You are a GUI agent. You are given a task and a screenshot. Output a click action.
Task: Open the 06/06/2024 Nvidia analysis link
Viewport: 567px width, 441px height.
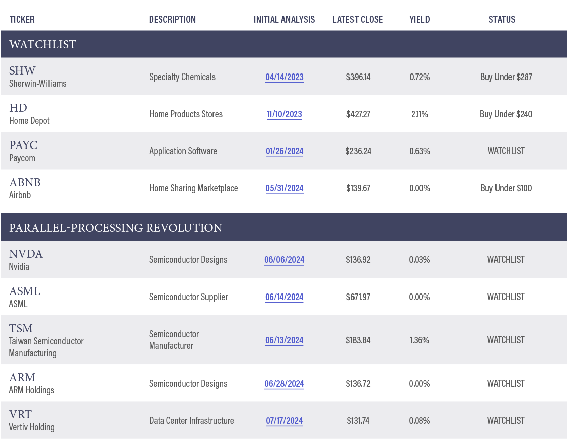click(284, 260)
